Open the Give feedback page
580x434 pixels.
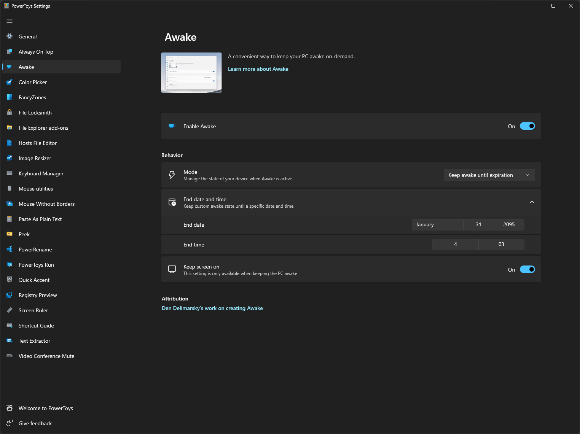(x=61, y=423)
